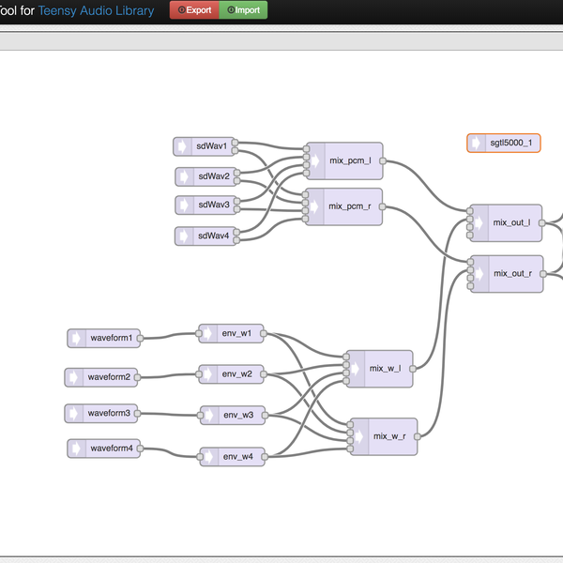Click the output port of waveform2
The height and width of the screenshot is (563, 563).
pyautogui.click(x=137, y=376)
